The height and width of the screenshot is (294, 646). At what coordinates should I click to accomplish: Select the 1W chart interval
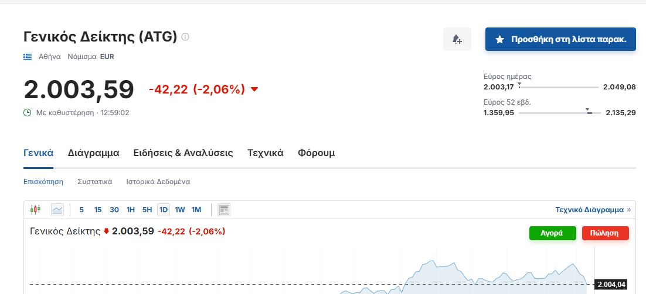(x=180, y=210)
